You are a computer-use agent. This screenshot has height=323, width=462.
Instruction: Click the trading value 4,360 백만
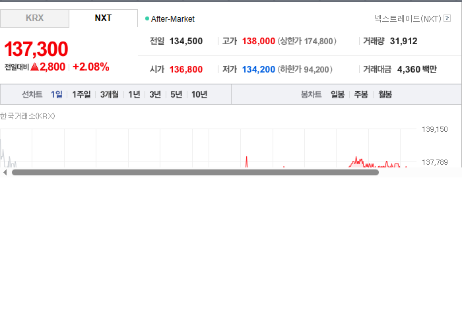417,69
